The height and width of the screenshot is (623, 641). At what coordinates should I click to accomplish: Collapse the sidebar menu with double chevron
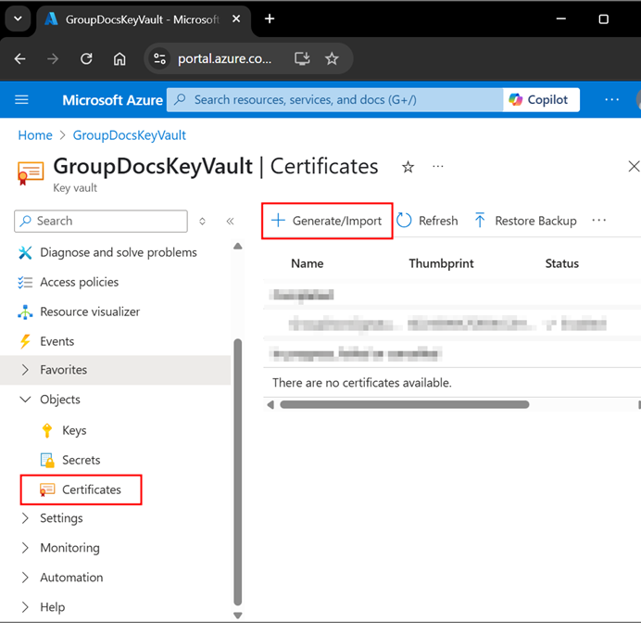(230, 222)
